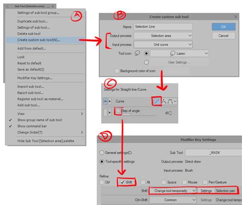This screenshot has height=205, width=242.
Task: Open the Sub Tool palette menu icon
Action: click(x=7, y=6)
